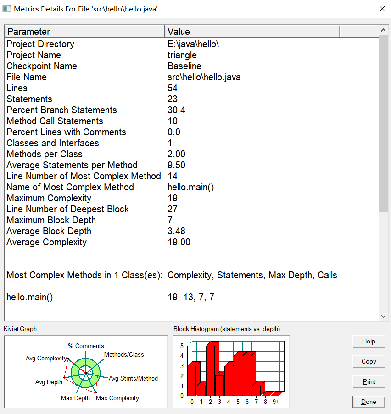Image resolution: width=391 pixels, height=414 pixels.
Task: Click the Help button
Action: 369,342
